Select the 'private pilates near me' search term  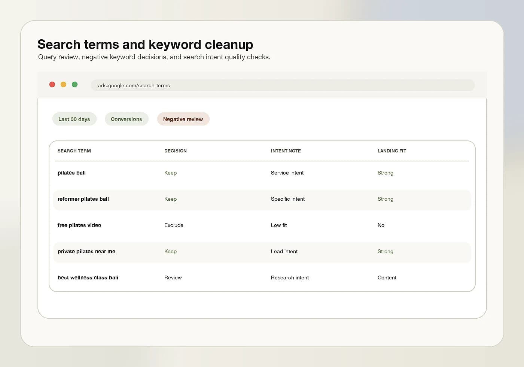pos(86,251)
